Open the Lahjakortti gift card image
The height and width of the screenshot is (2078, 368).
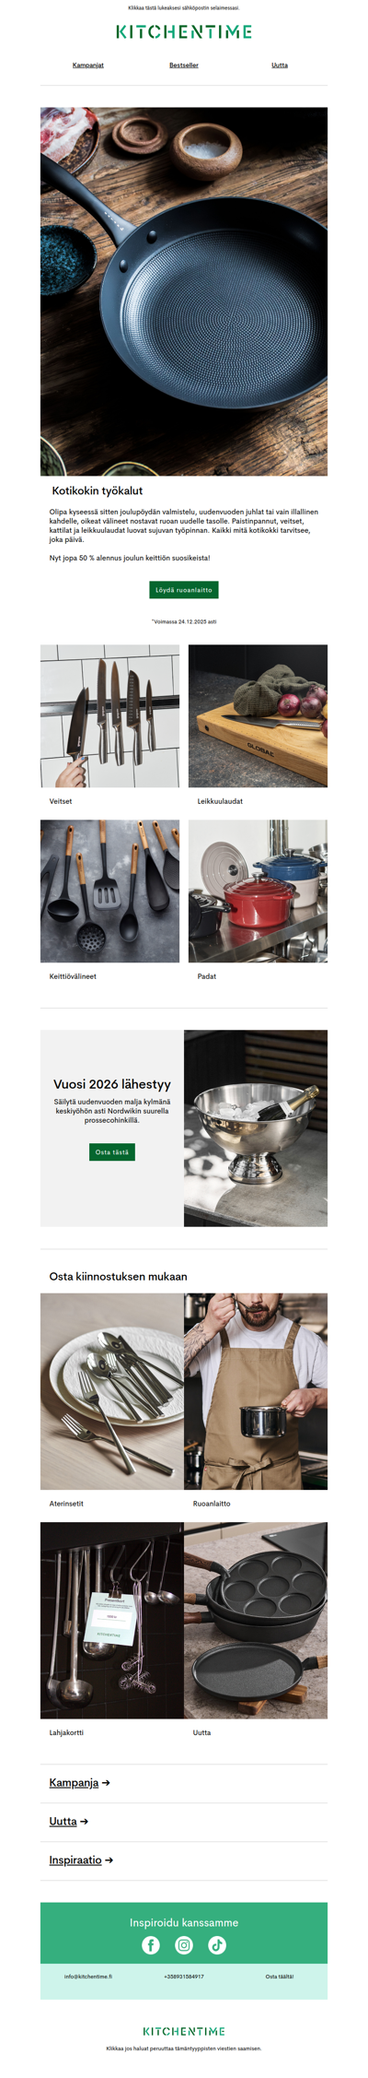(x=112, y=1621)
